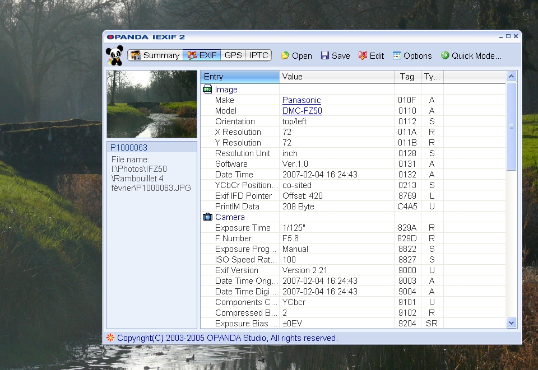Click the Open folder icon
538x370 pixels.
tap(285, 55)
